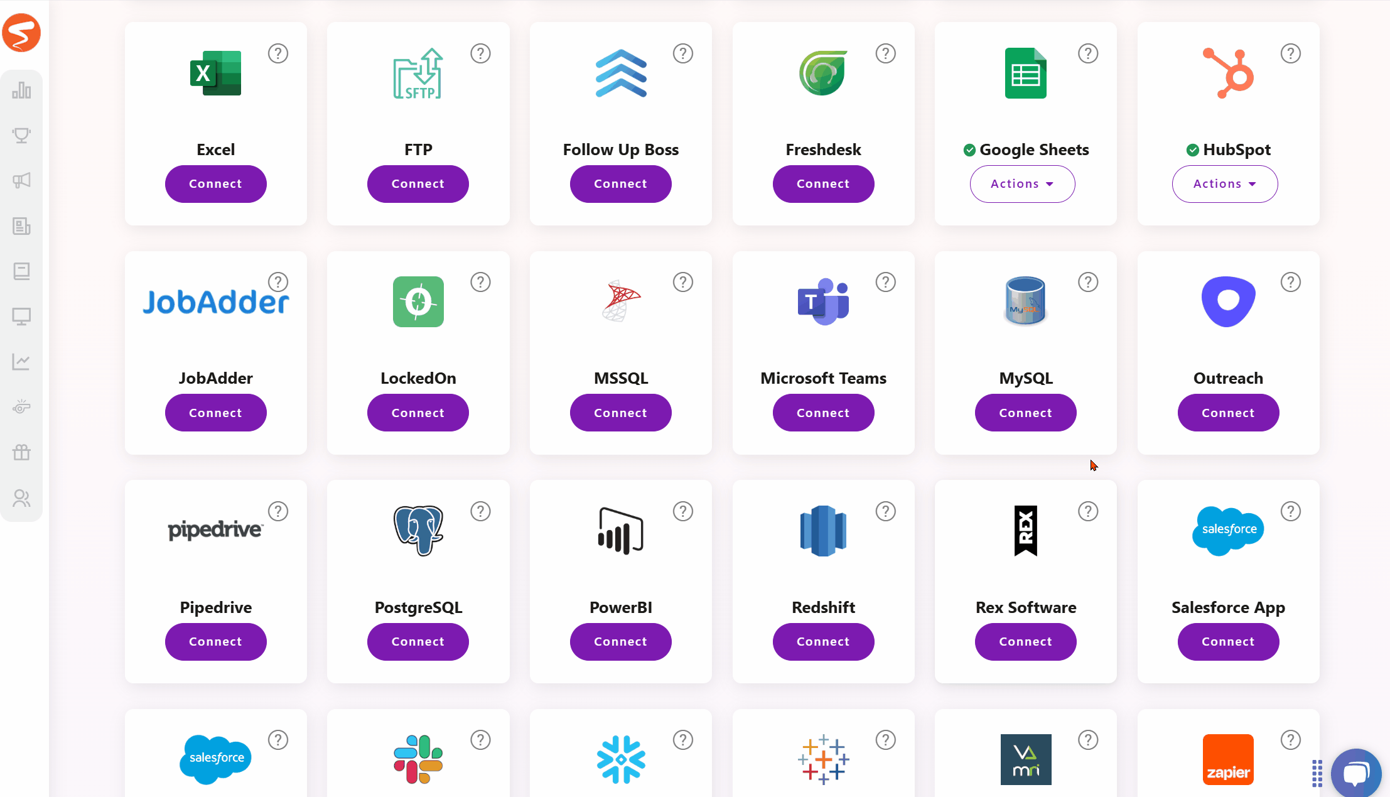Click the Excel help question mark icon
Screen dimensions: 1390x797
coord(278,53)
